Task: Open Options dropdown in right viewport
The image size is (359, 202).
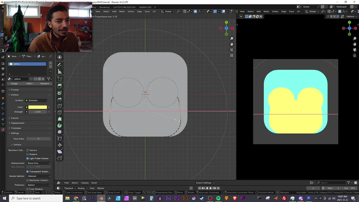Action: coord(352,17)
